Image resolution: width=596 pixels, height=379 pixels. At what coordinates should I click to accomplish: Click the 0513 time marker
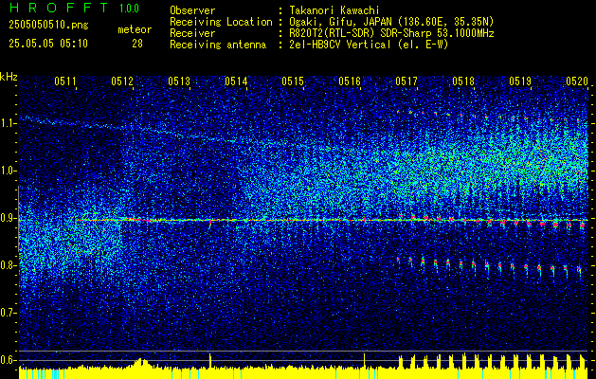point(179,81)
